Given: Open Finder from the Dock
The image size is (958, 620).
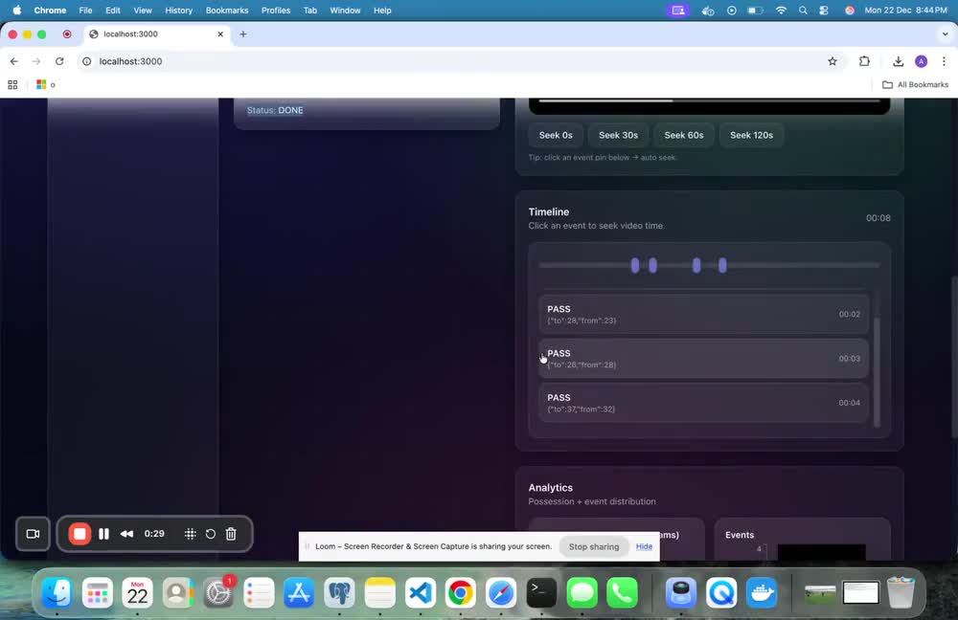Looking at the screenshot, I should (57, 592).
